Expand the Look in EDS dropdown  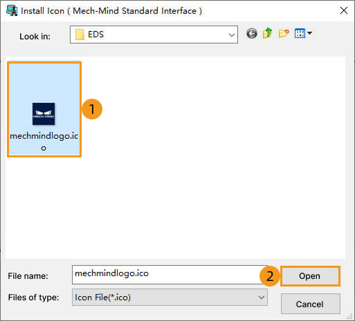232,35
